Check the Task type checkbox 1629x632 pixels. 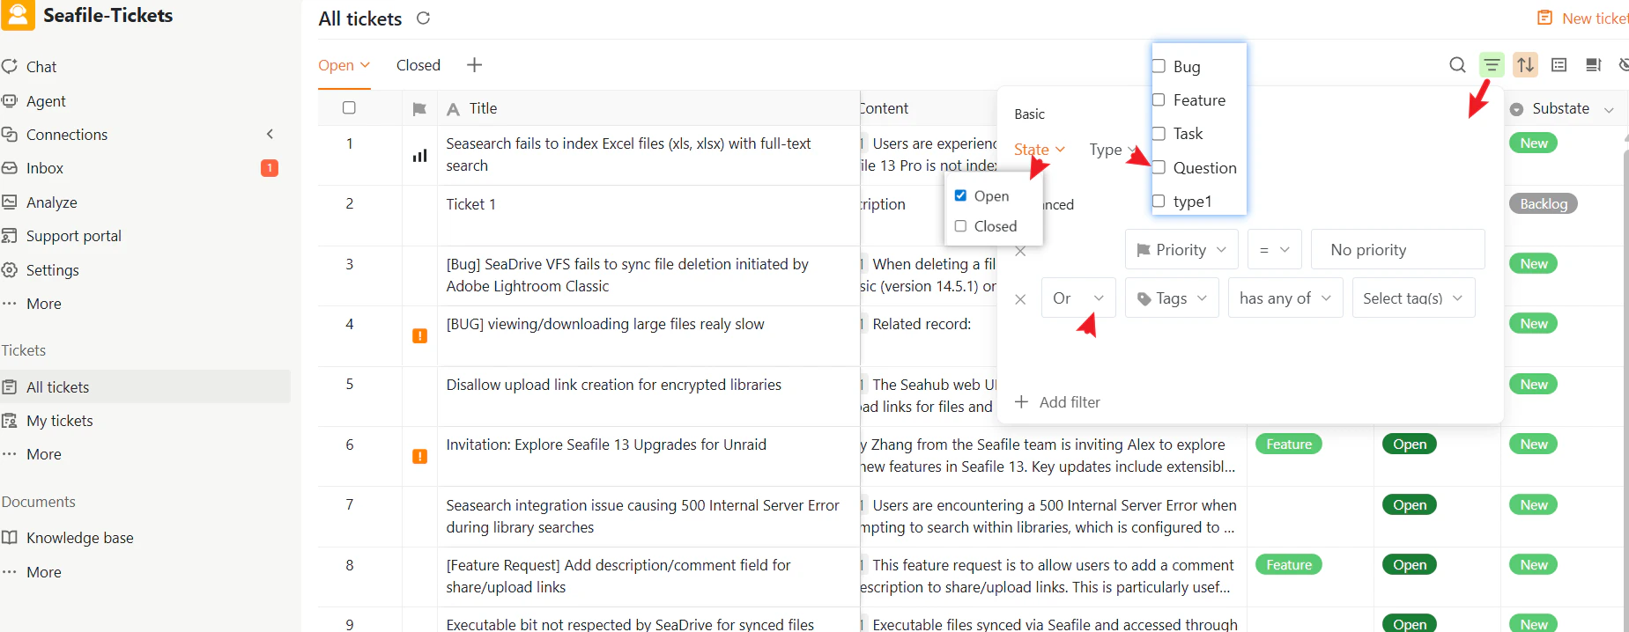1159,133
